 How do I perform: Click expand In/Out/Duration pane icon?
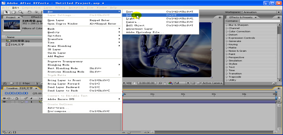(14, 132)
